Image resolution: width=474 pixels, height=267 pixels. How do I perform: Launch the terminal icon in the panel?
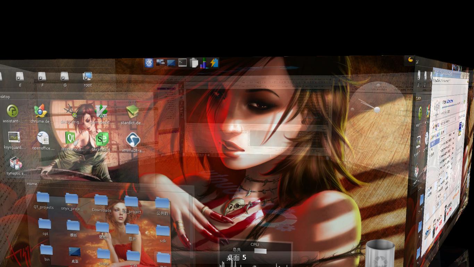coord(183,63)
